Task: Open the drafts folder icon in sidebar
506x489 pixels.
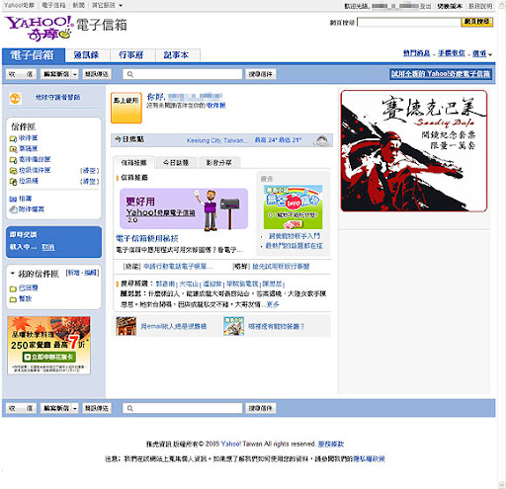Action: pos(13,149)
